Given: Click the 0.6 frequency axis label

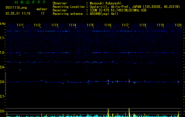Looking at the screenshot, I should click(3, 111).
